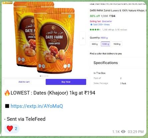Open Find a seller that delivers
The image size is (148, 138).
(106, 54)
